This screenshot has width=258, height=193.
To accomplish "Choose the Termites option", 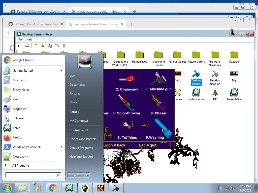I will pos(127,130).
